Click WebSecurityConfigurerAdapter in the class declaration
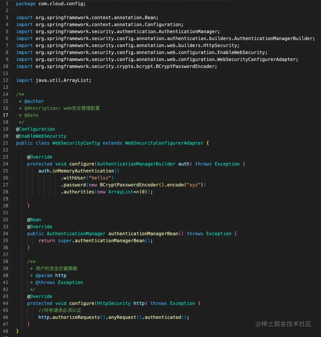 point(164,143)
